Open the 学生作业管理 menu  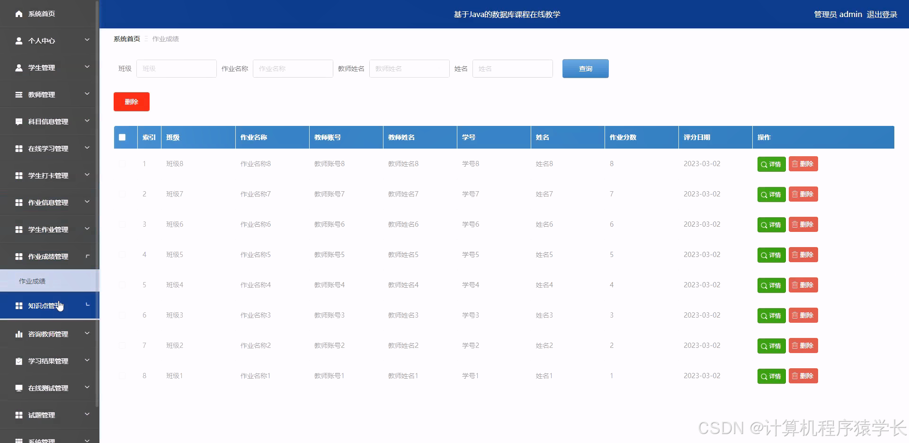[x=50, y=230]
